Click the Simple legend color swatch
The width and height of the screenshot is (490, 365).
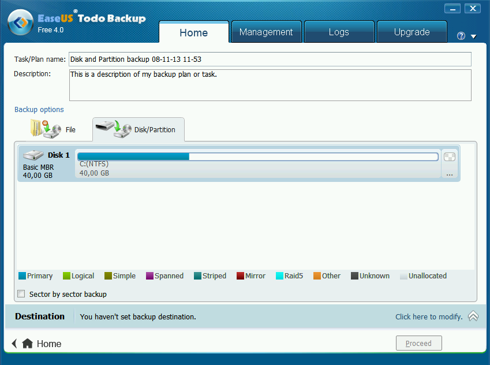tap(108, 276)
